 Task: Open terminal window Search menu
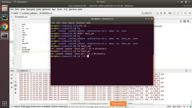coord(71,23)
